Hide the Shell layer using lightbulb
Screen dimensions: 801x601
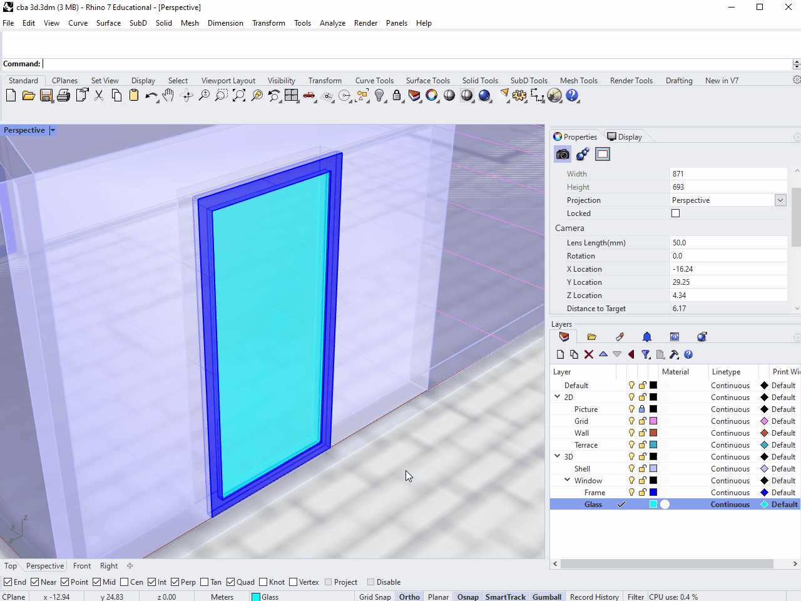(x=631, y=469)
